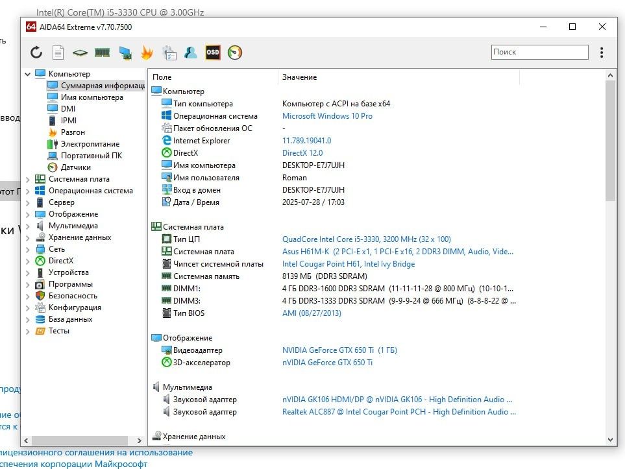Expand the Сервер tree node

(x=27, y=202)
